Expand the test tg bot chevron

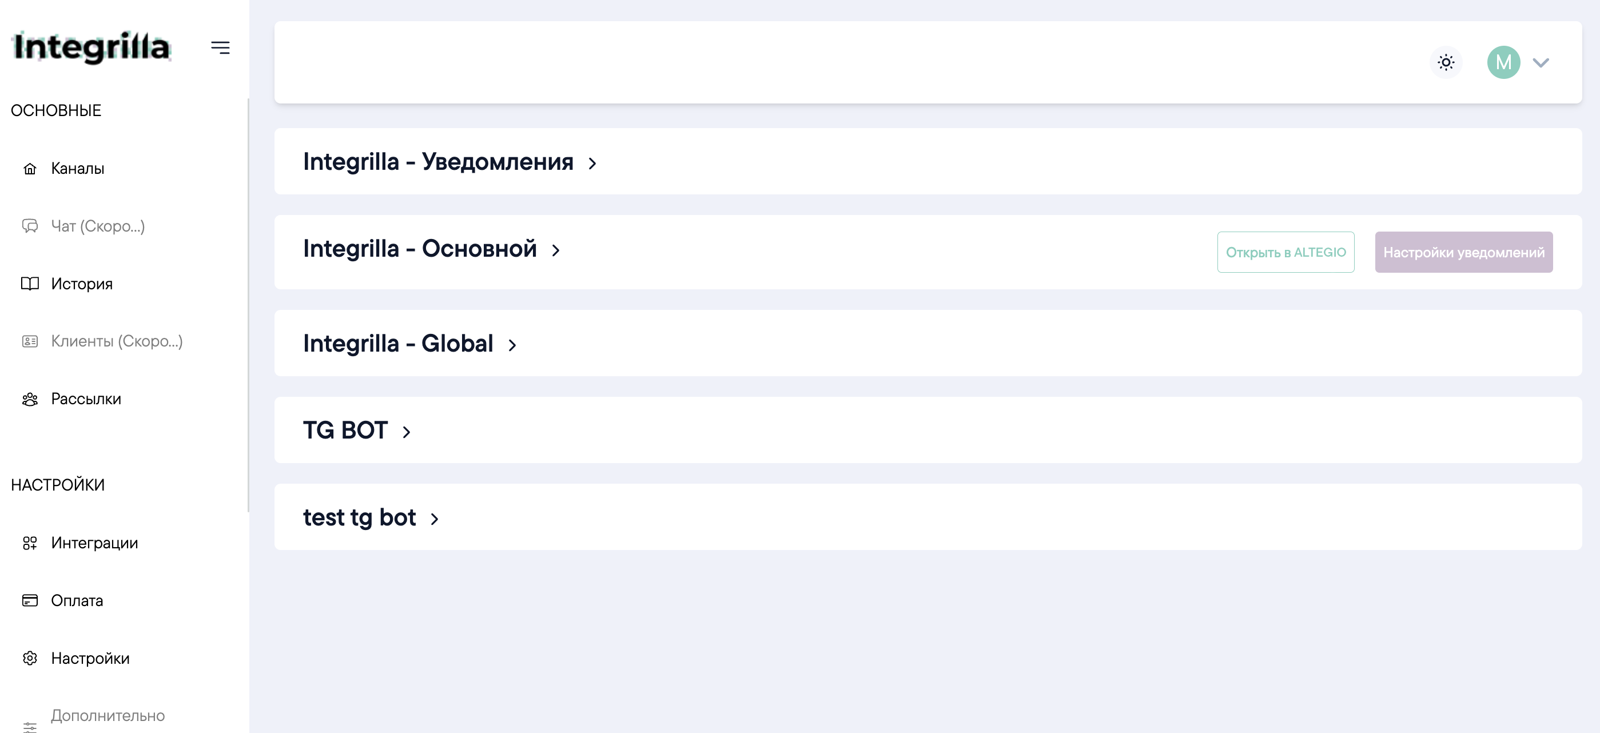435,519
